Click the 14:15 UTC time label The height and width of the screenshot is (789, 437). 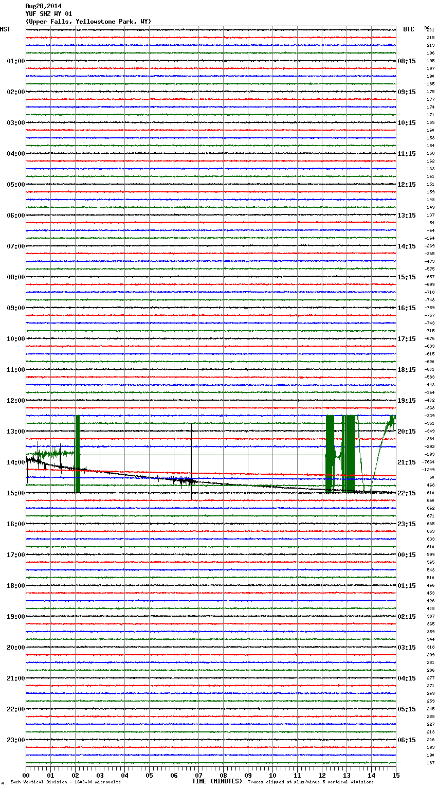407,246
